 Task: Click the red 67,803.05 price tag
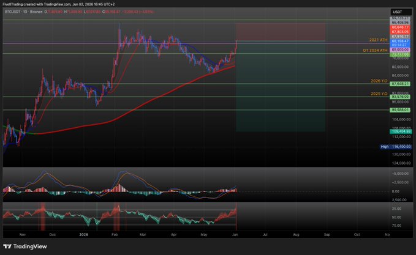400,32
